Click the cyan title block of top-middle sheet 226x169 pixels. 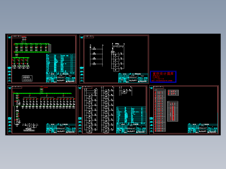pyautogui.click(x=133, y=78)
